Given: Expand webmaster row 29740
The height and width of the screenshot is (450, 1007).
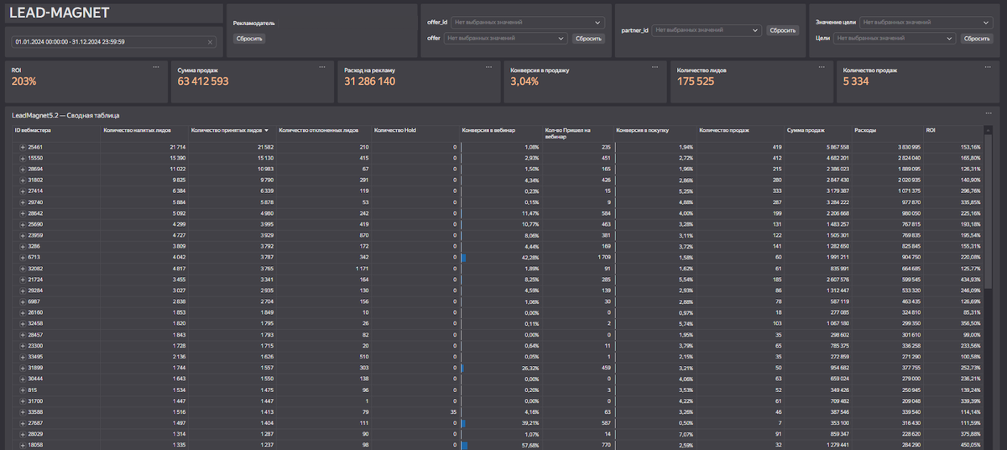Looking at the screenshot, I should [23, 202].
